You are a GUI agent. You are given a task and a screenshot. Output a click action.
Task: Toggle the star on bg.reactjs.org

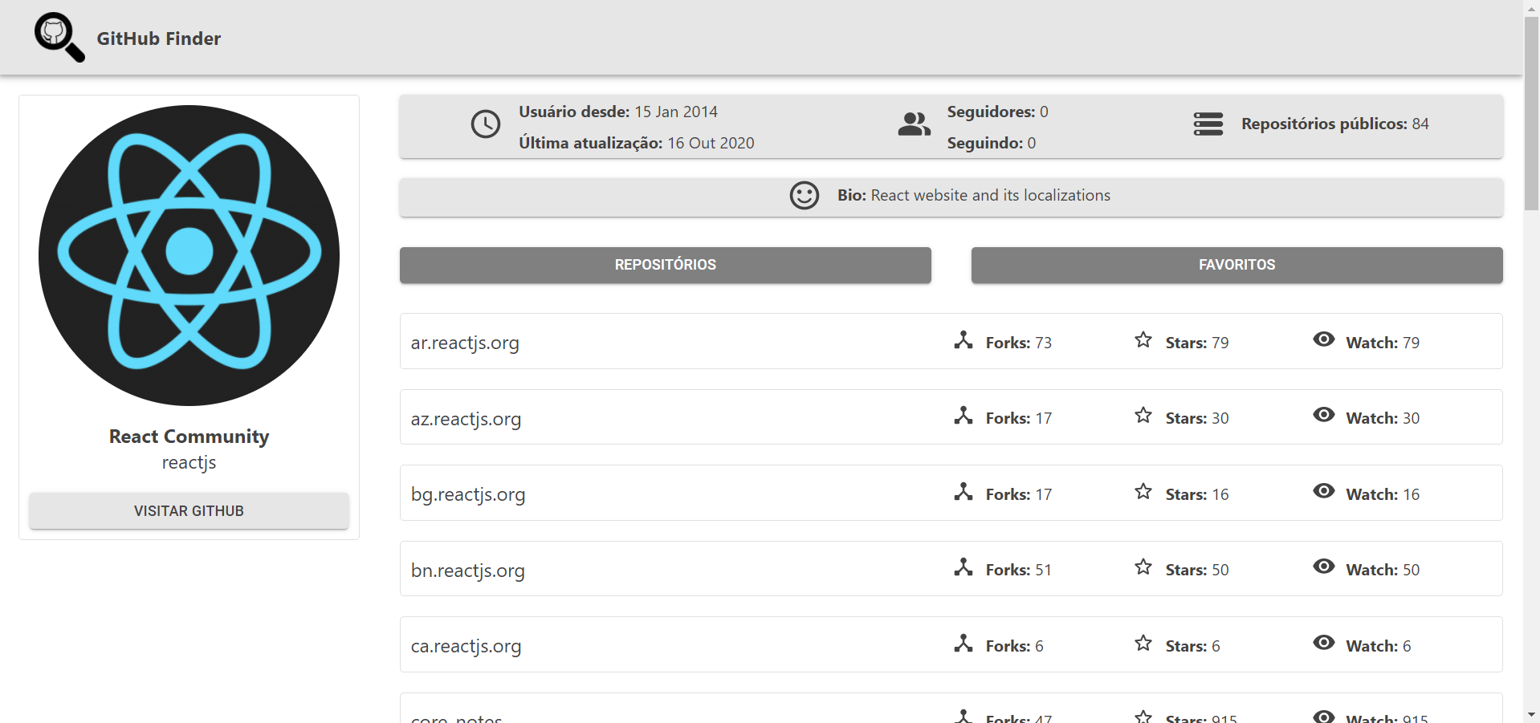[1142, 492]
